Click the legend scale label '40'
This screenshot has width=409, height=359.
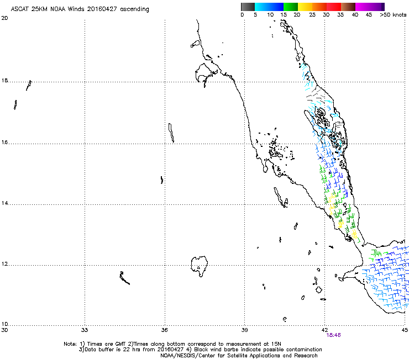coord(355,15)
